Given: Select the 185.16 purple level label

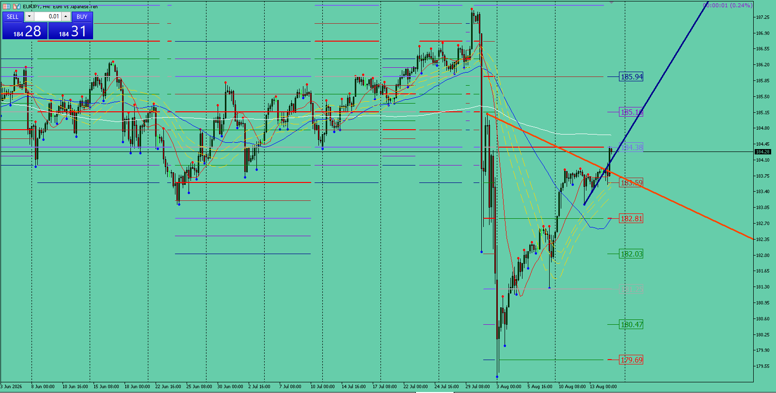Looking at the screenshot, I should click(632, 112).
